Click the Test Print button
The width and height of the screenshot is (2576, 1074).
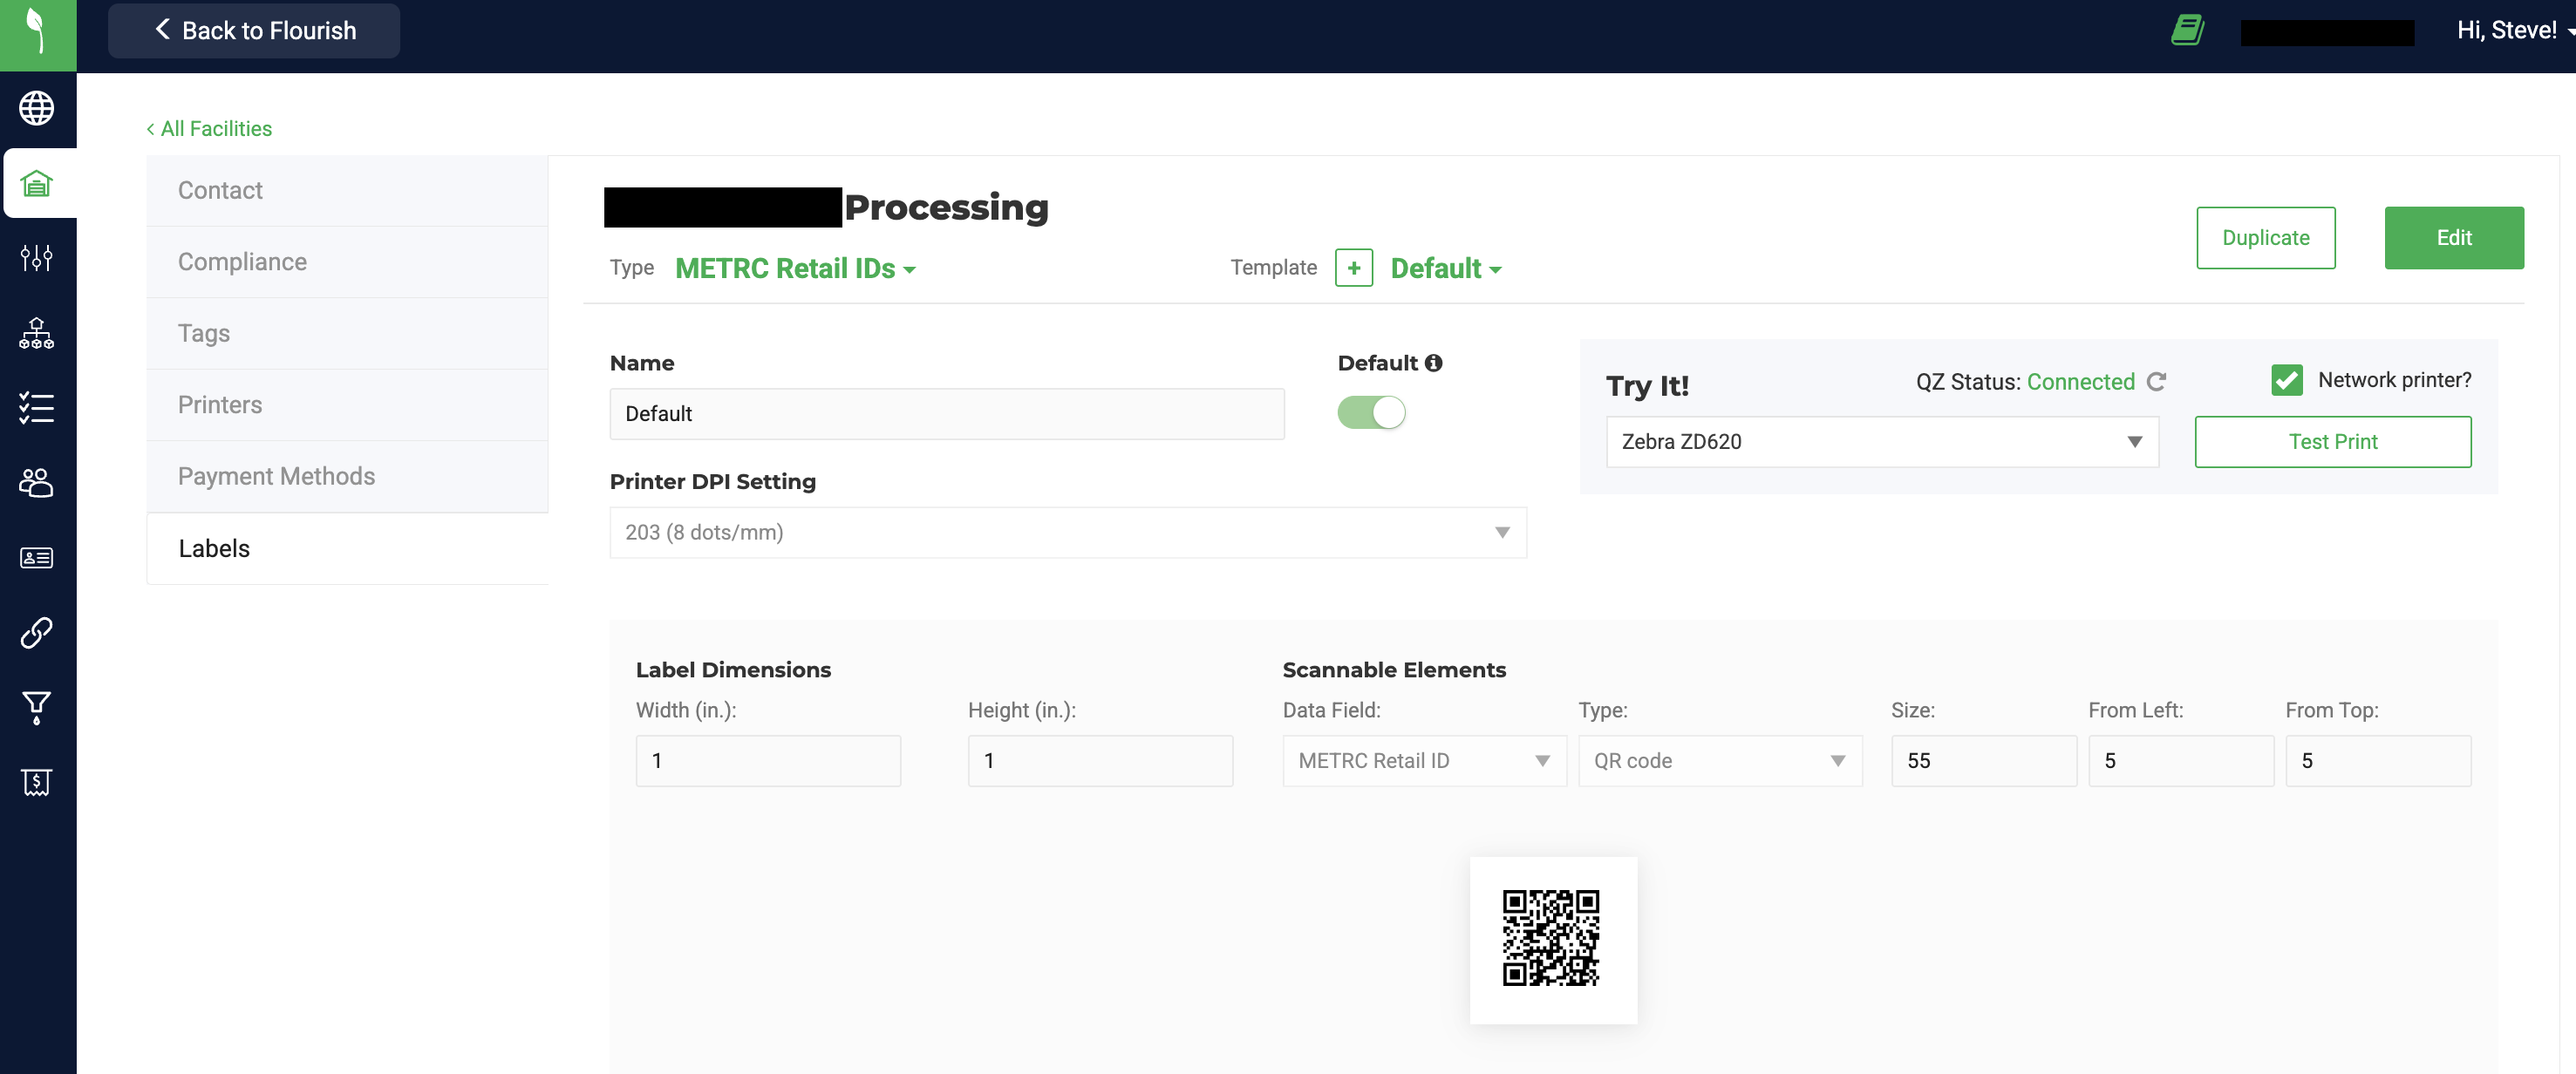[2332, 442]
